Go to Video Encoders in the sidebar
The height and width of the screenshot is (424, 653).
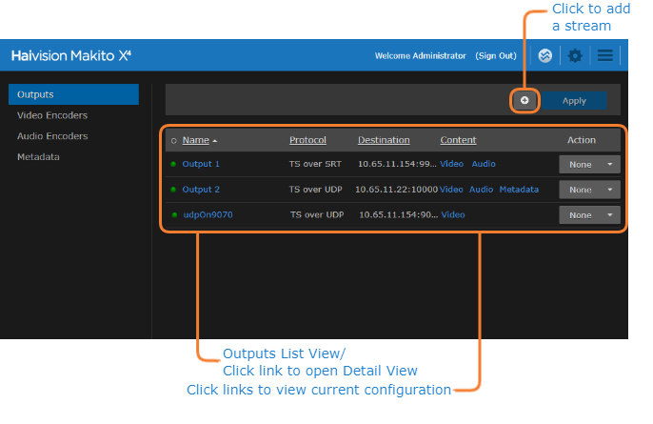click(52, 115)
